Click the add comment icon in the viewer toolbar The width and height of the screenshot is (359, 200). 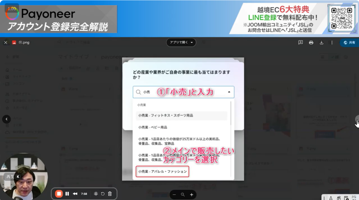[300, 43]
